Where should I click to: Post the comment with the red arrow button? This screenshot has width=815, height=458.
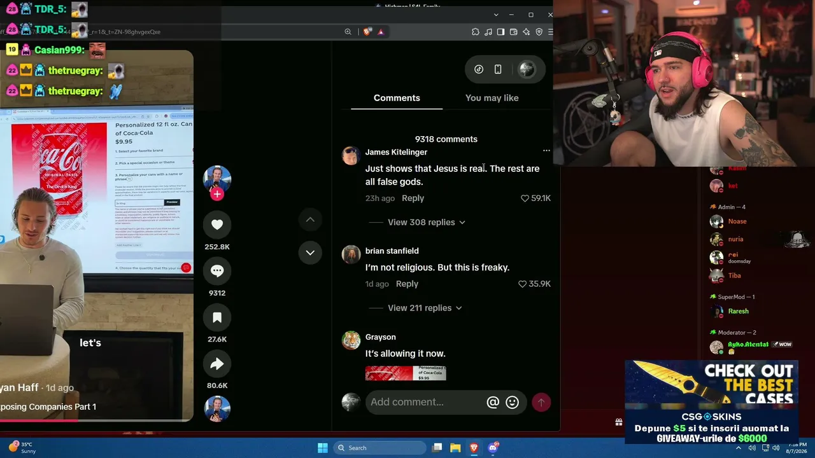click(x=541, y=402)
